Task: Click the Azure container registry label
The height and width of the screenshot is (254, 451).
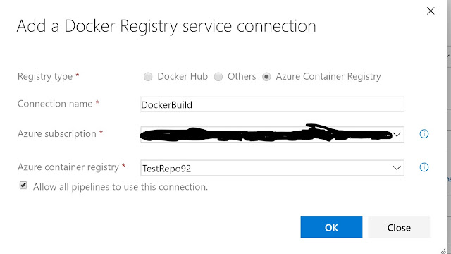Action: tap(68, 167)
